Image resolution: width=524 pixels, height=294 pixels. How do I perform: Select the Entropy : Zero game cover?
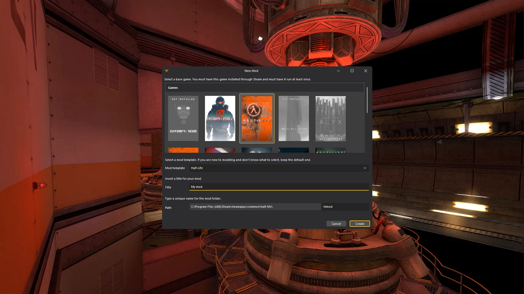pyautogui.click(x=183, y=118)
